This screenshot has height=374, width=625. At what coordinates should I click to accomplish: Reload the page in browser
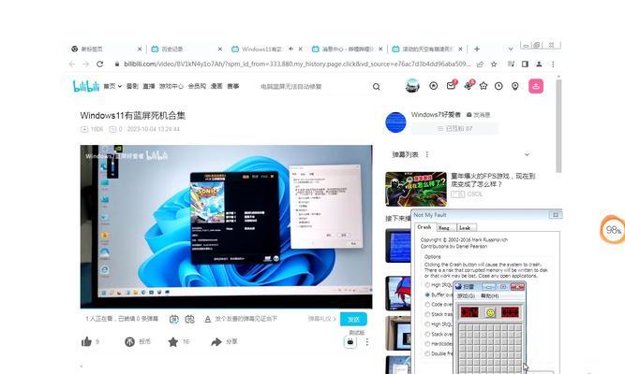tap(99, 65)
